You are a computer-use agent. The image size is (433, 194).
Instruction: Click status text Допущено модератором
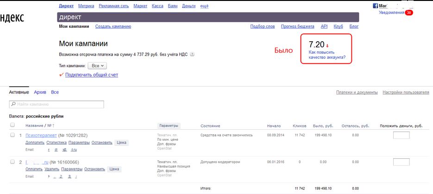(x=220, y=162)
